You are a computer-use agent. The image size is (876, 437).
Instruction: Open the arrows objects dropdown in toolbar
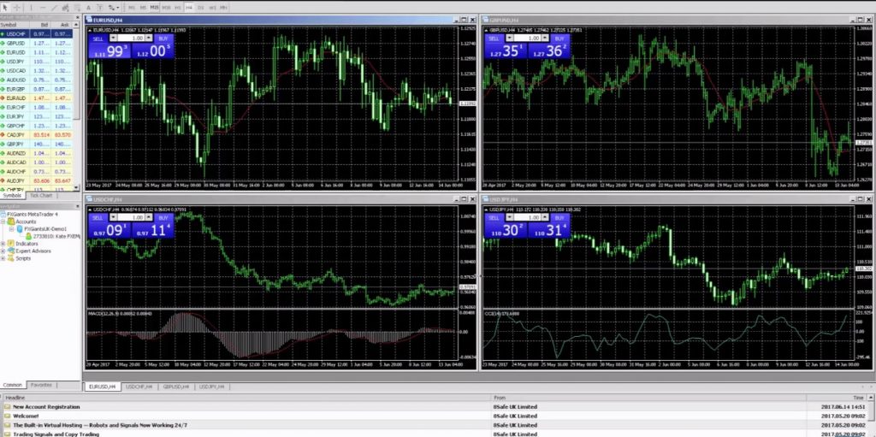pyautogui.click(x=114, y=7)
